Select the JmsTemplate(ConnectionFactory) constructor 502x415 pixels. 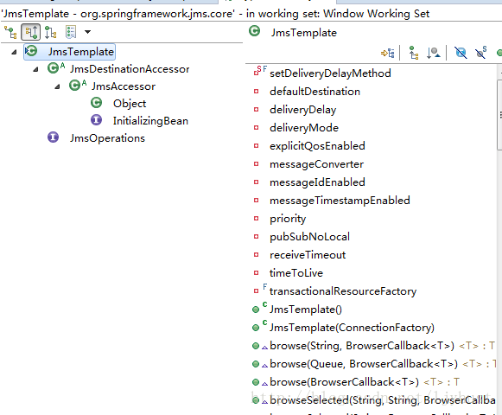click(x=352, y=328)
